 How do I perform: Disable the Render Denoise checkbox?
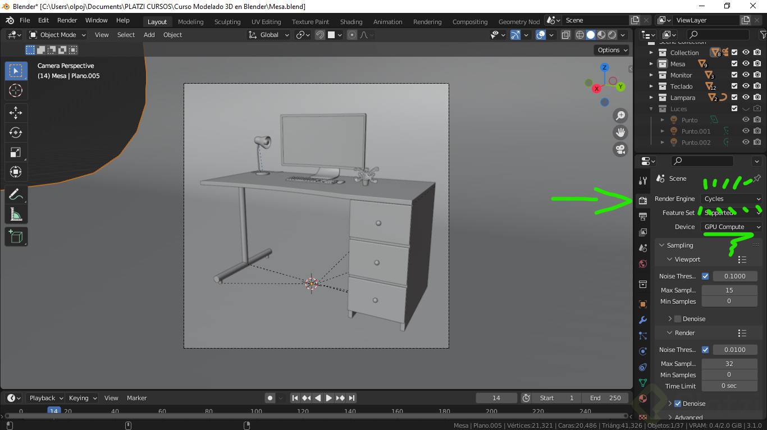pos(678,404)
